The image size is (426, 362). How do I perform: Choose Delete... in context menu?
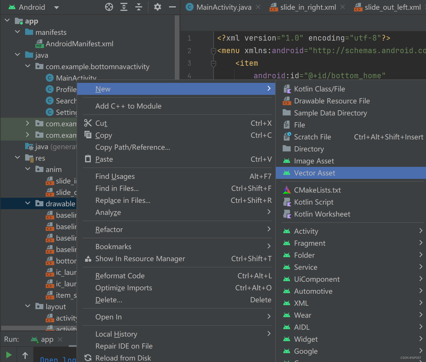tap(176, 300)
